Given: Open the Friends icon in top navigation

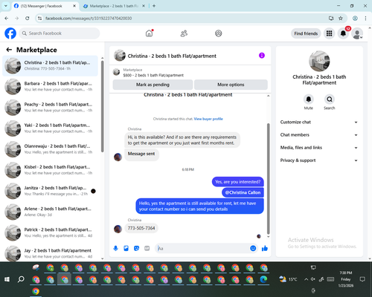Looking at the screenshot, I should pyautogui.click(x=184, y=33).
